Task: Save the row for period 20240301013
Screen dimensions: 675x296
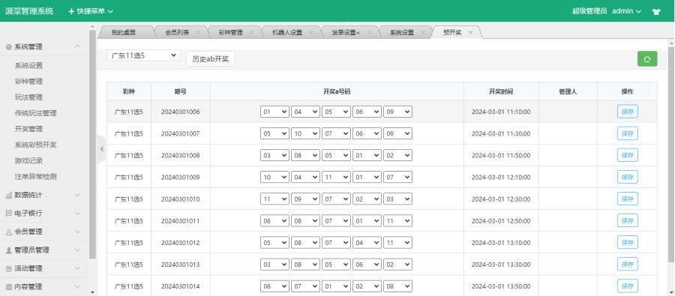Action: 627,265
